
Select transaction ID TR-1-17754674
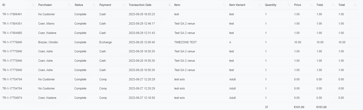coord(12,98)
